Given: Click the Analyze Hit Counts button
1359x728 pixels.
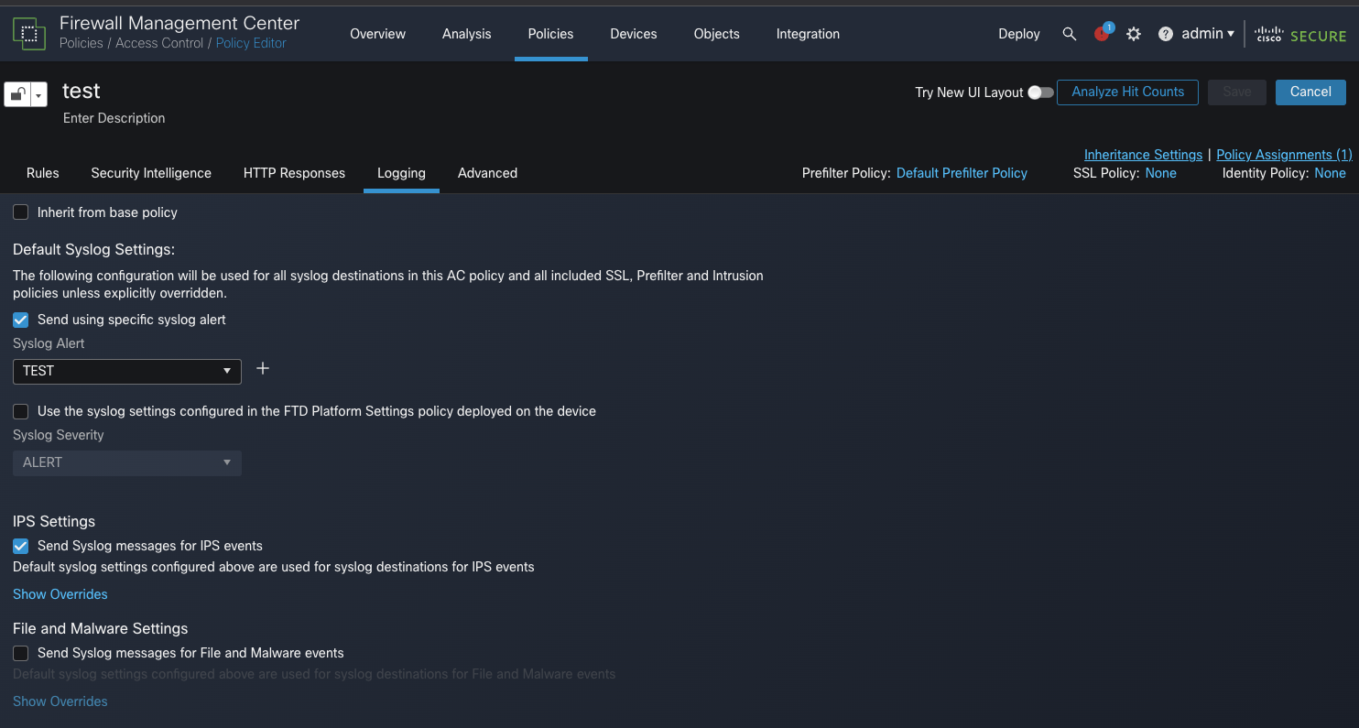Looking at the screenshot, I should click(x=1127, y=92).
